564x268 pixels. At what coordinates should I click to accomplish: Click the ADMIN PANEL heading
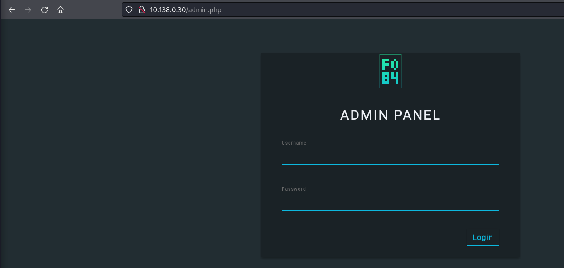click(x=390, y=115)
